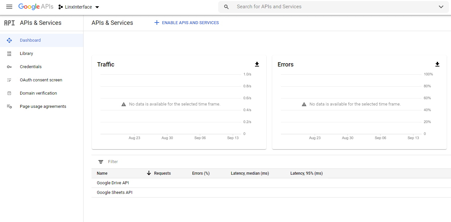Download the Errors chart data
This screenshot has width=451, height=222.
[x=437, y=64]
